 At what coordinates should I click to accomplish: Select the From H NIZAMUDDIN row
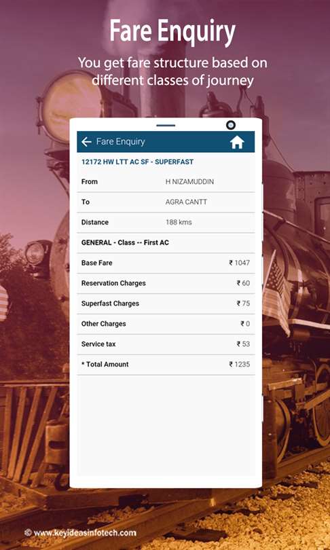(166, 182)
